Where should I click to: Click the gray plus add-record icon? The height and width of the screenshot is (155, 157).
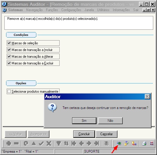click(9, 143)
